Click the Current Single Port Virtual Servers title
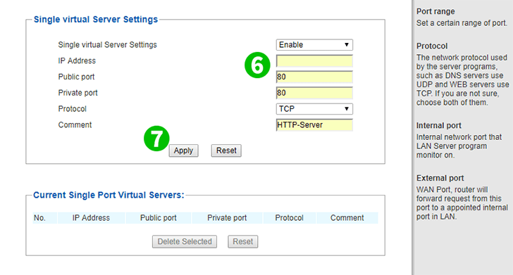 click(x=109, y=195)
